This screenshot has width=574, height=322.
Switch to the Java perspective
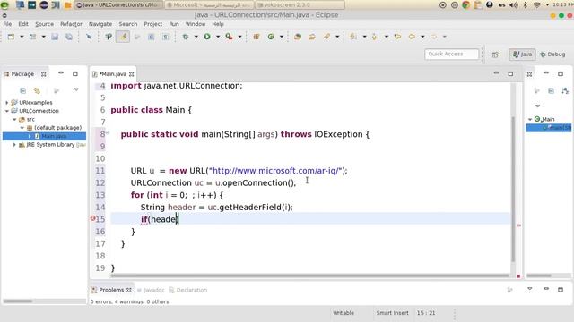[522, 55]
